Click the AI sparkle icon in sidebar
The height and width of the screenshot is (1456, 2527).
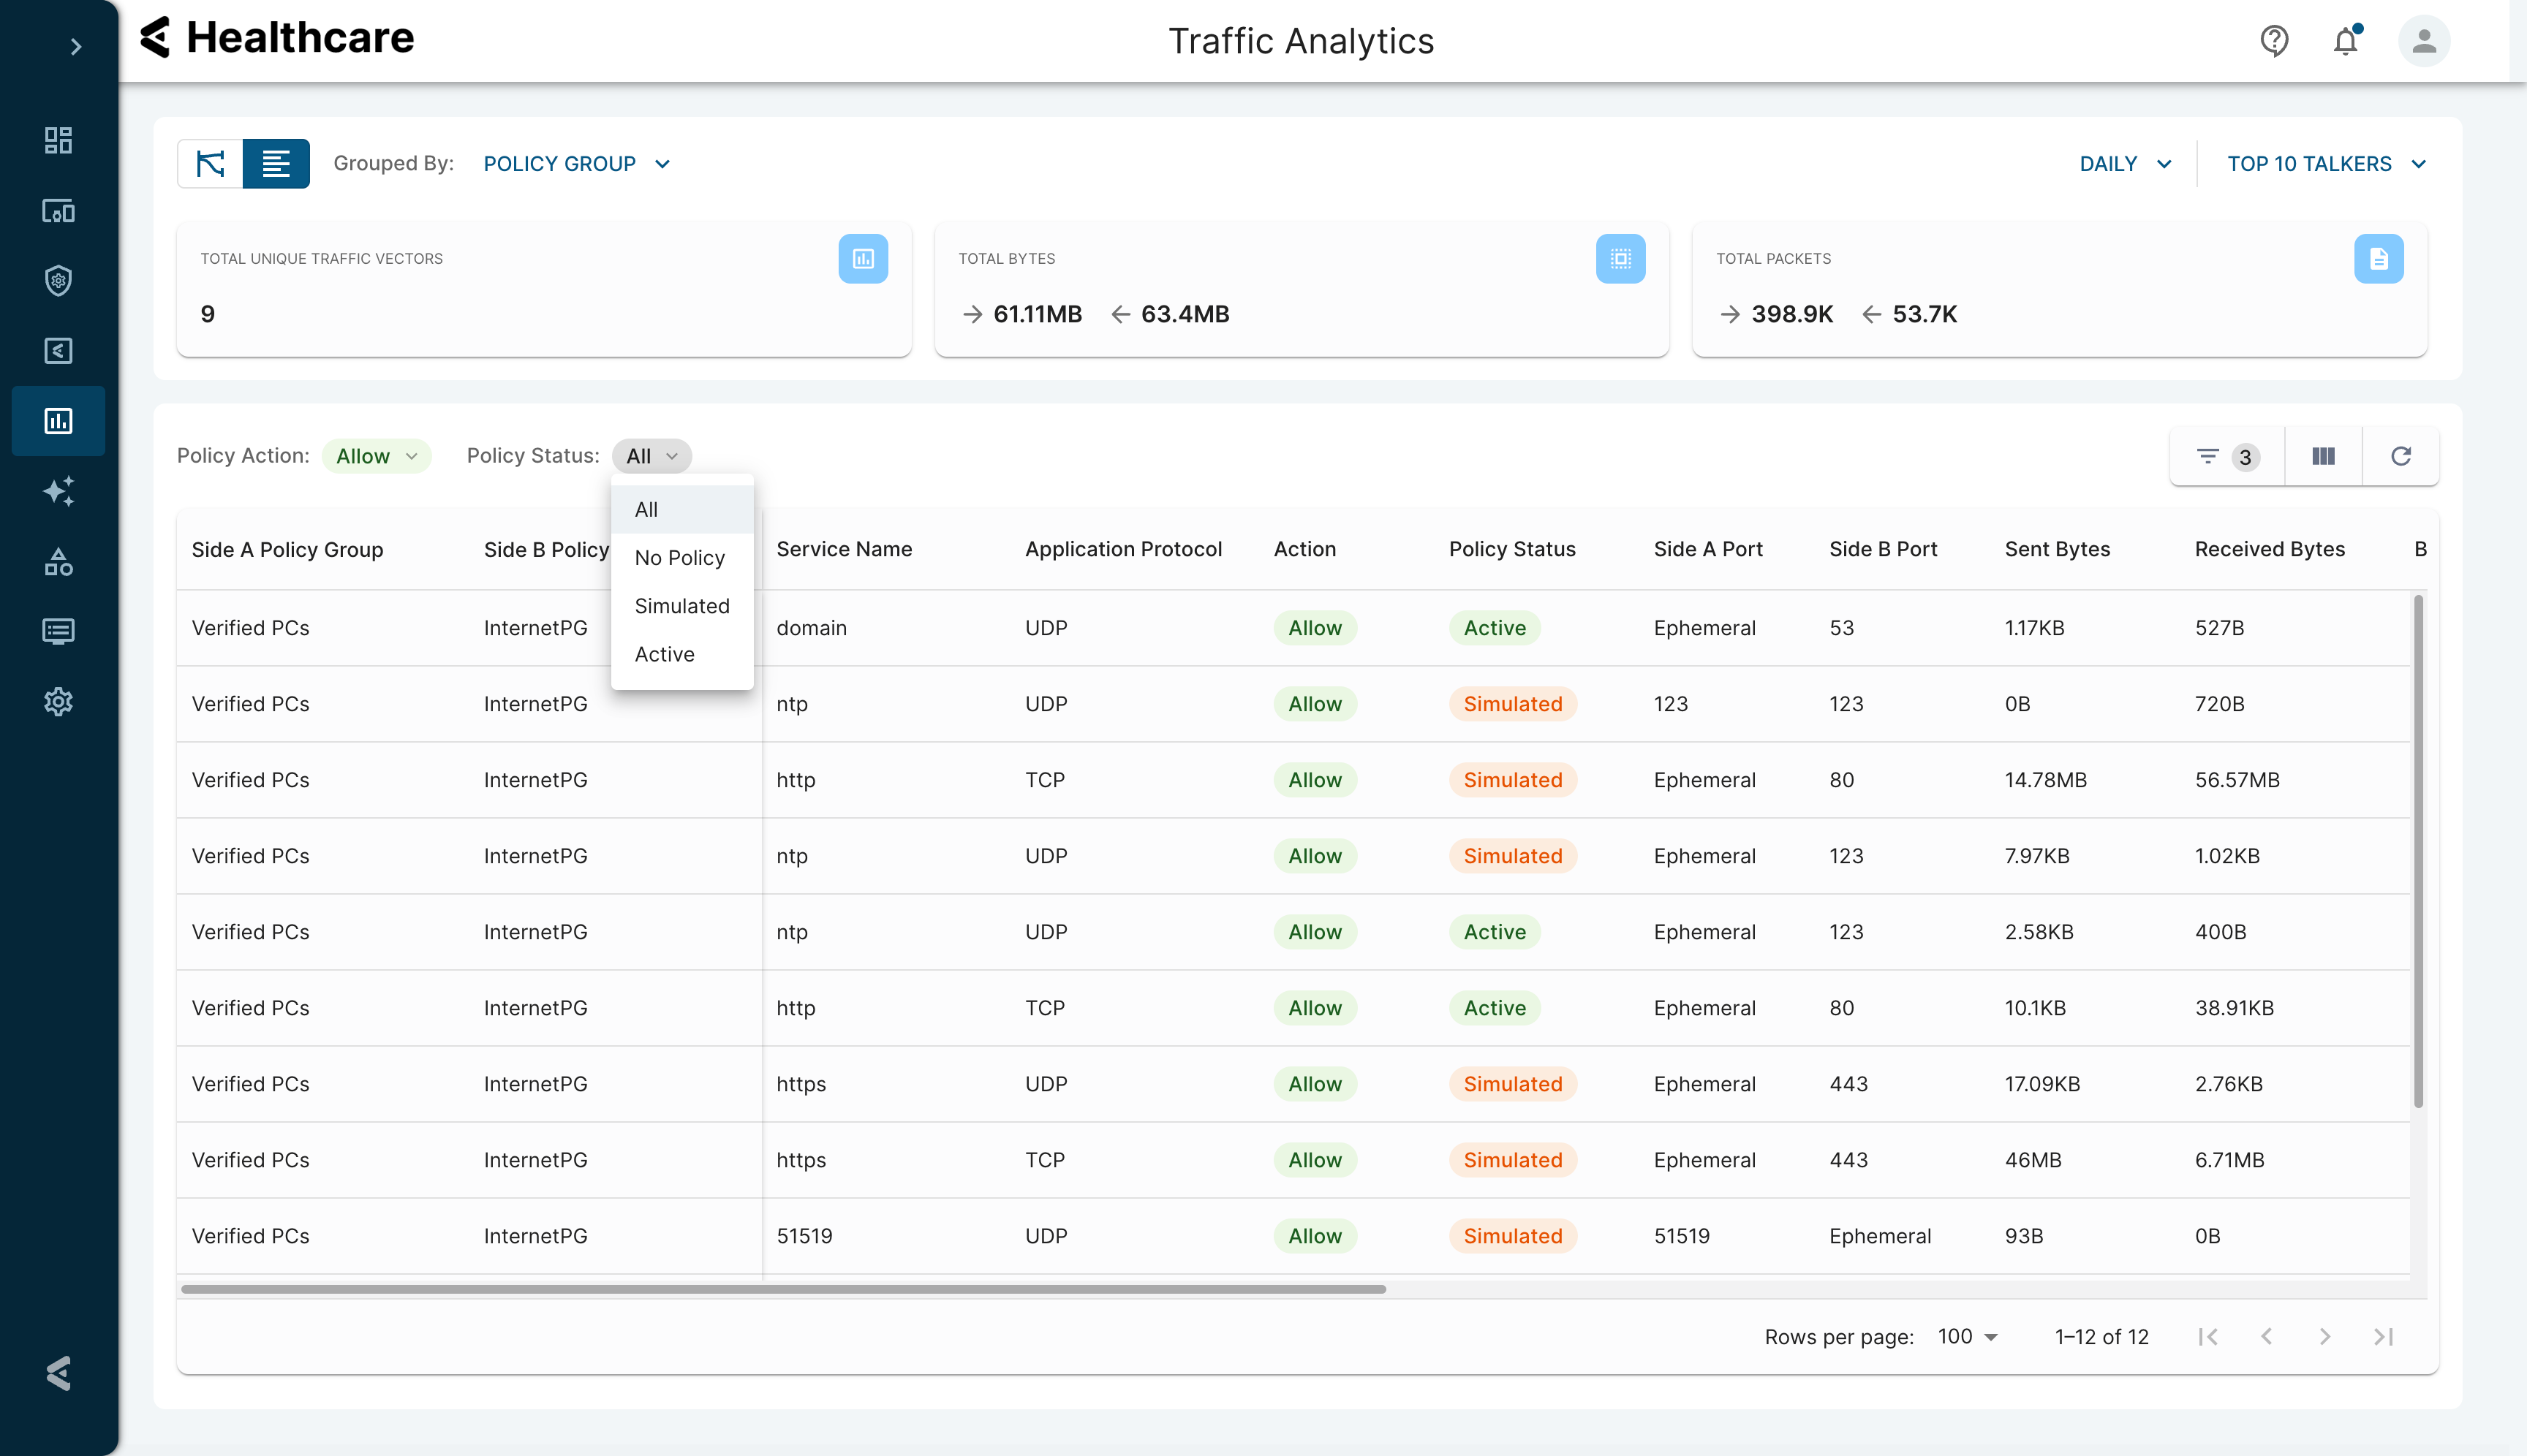[58, 491]
